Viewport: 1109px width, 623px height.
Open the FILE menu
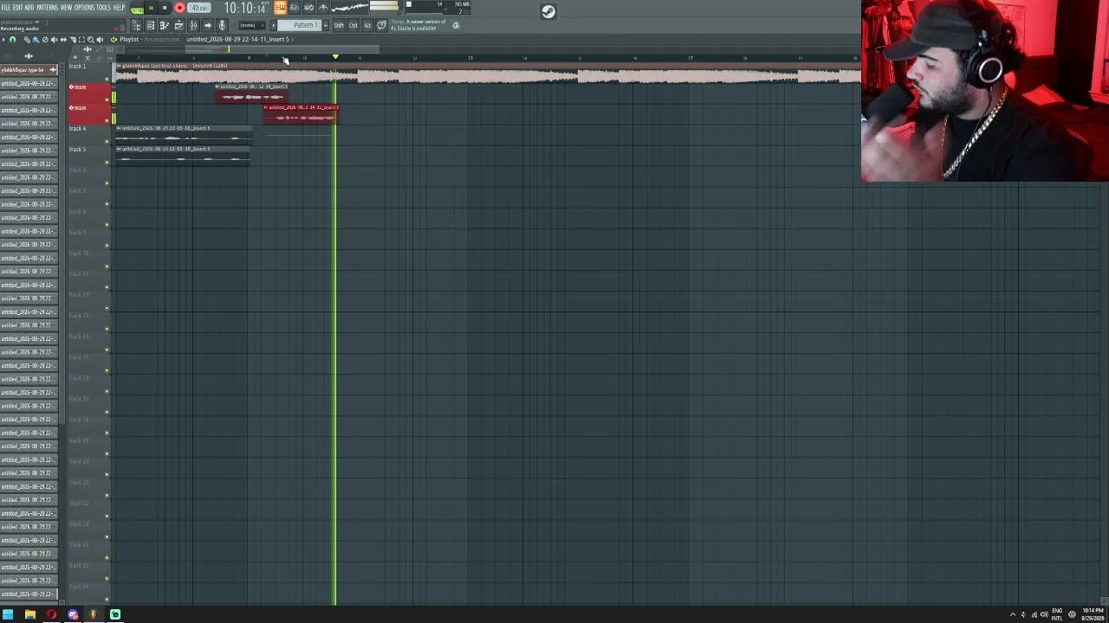click(6, 8)
